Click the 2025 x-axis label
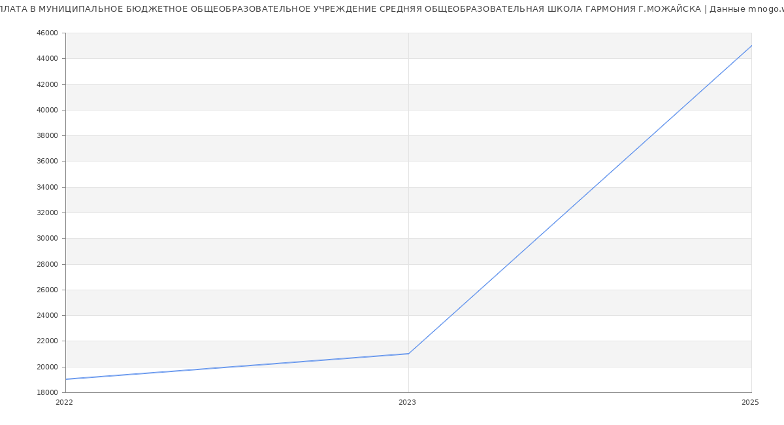 [x=750, y=402]
